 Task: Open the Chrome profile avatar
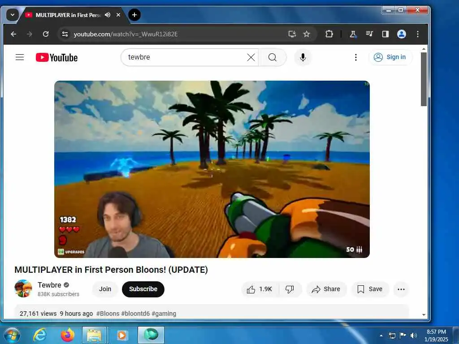[x=401, y=34]
